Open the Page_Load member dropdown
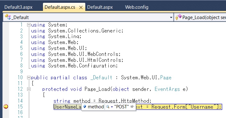Screen dimensions: 226x118 [200, 17]
